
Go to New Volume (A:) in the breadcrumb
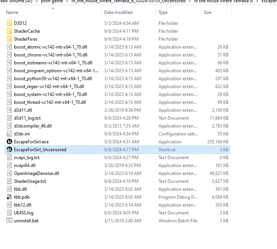click(16, 2)
